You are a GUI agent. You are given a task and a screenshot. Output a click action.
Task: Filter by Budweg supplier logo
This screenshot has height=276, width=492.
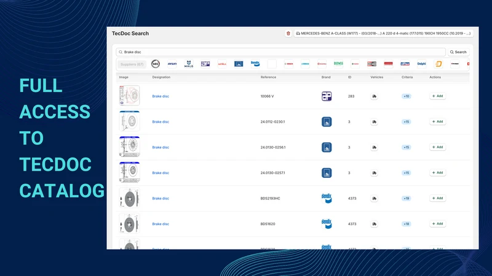pos(338,64)
